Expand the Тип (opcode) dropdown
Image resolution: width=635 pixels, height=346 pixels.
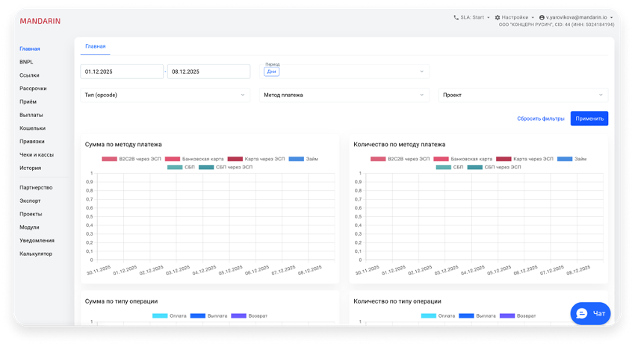[165, 95]
